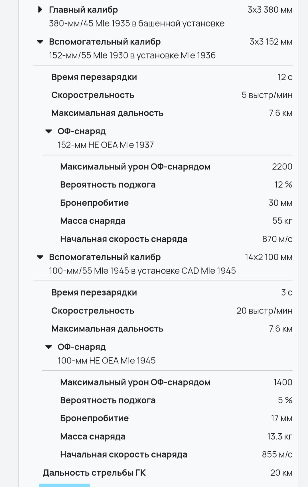Tap Скорострельность label with 20 выстр/мин
Image resolution: width=308 pixels, height=487 pixels.
[x=93, y=311]
